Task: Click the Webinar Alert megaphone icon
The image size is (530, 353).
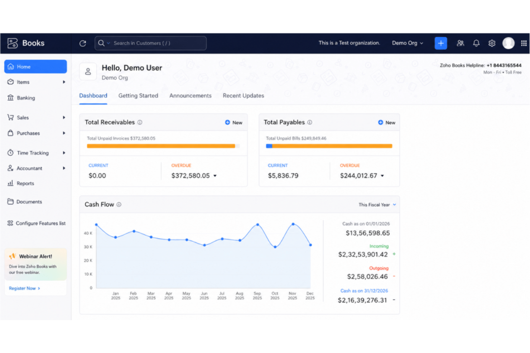Action: pyautogui.click(x=13, y=256)
